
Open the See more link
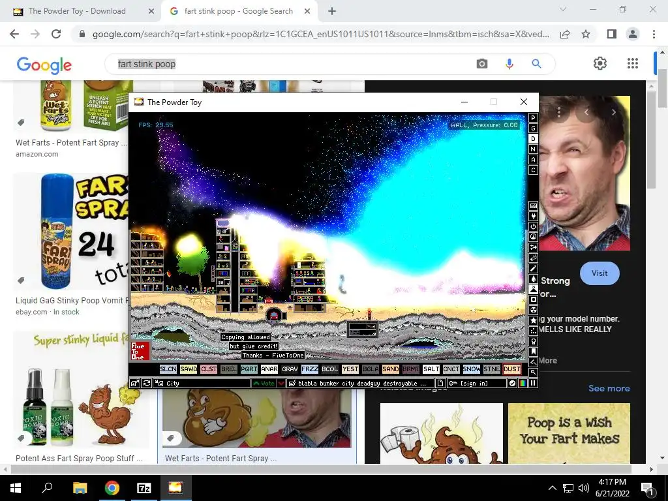[609, 389]
